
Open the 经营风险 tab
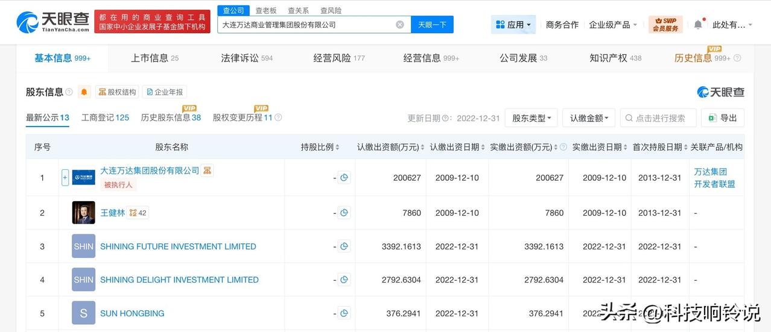coord(339,58)
